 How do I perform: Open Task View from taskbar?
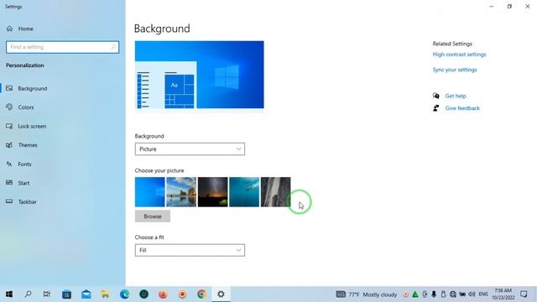pos(47,294)
